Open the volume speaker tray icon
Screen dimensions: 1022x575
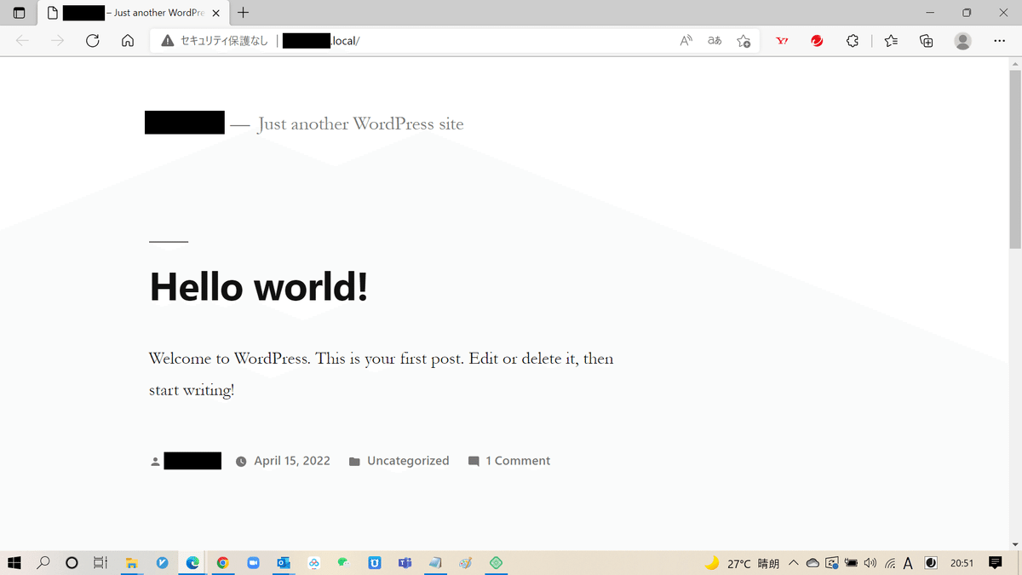pos(870,563)
